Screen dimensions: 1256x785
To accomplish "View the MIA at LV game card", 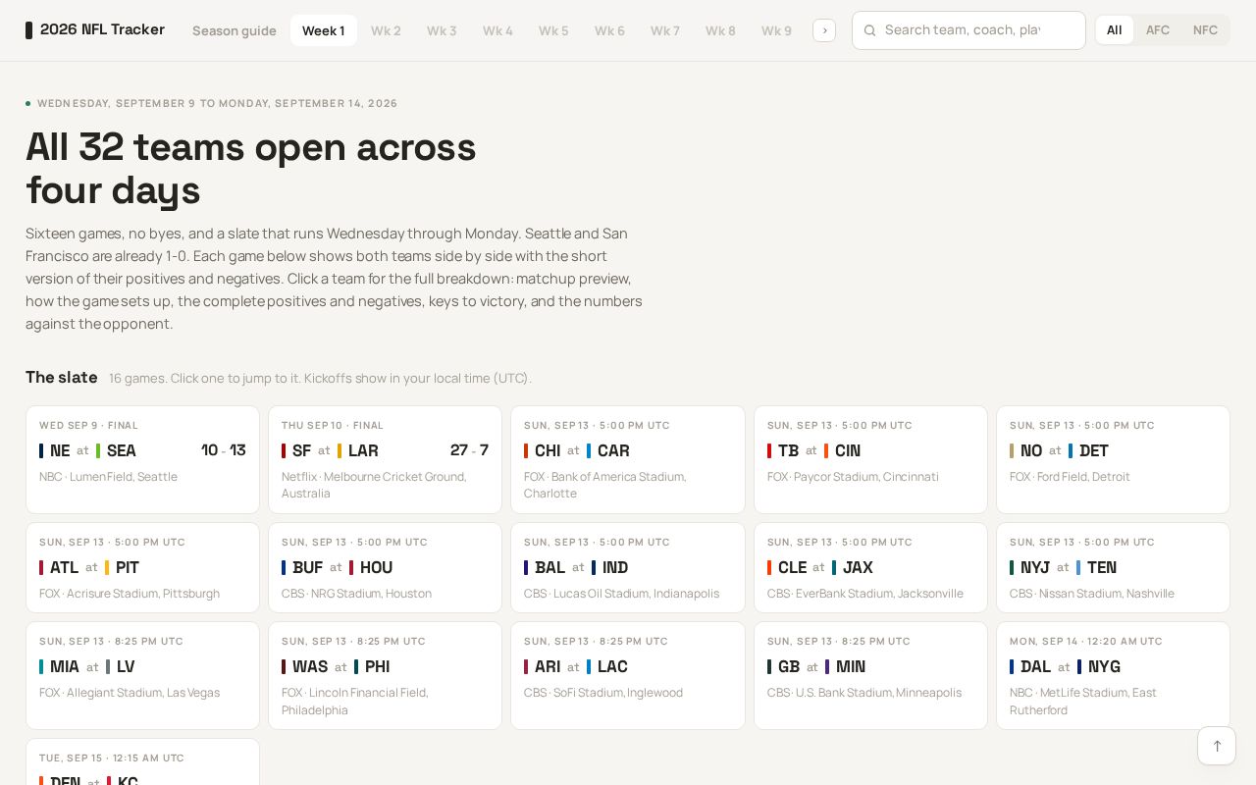I will pyautogui.click(x=142, y=675).
